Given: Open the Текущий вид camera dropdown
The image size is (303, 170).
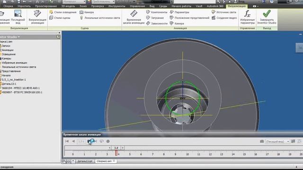Looking at the screenshot, I should tap(277, 142).
